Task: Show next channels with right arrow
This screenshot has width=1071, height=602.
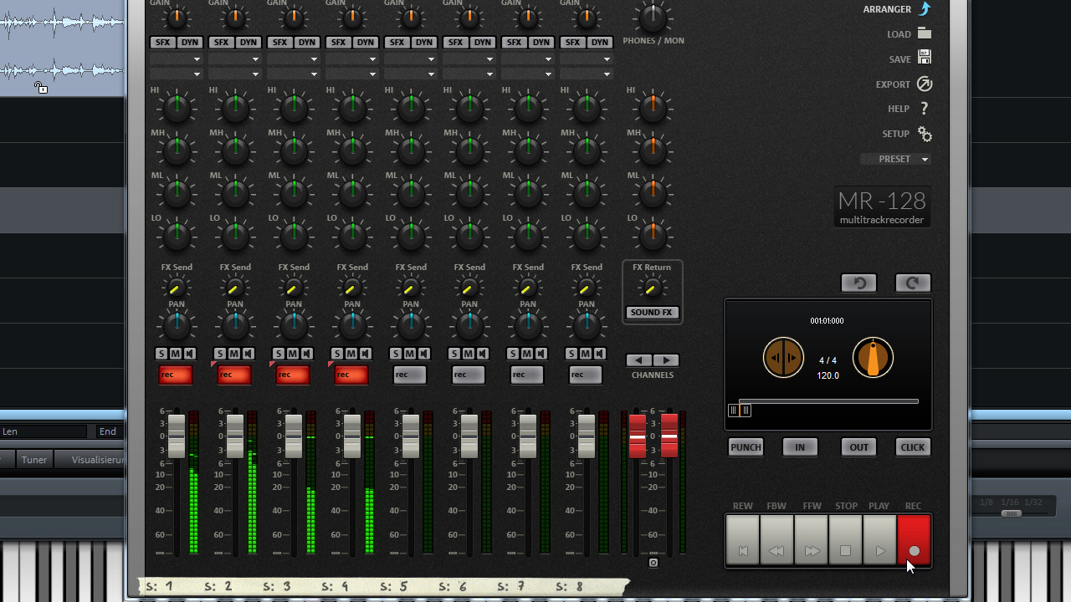Action: (x=666, y=360)
